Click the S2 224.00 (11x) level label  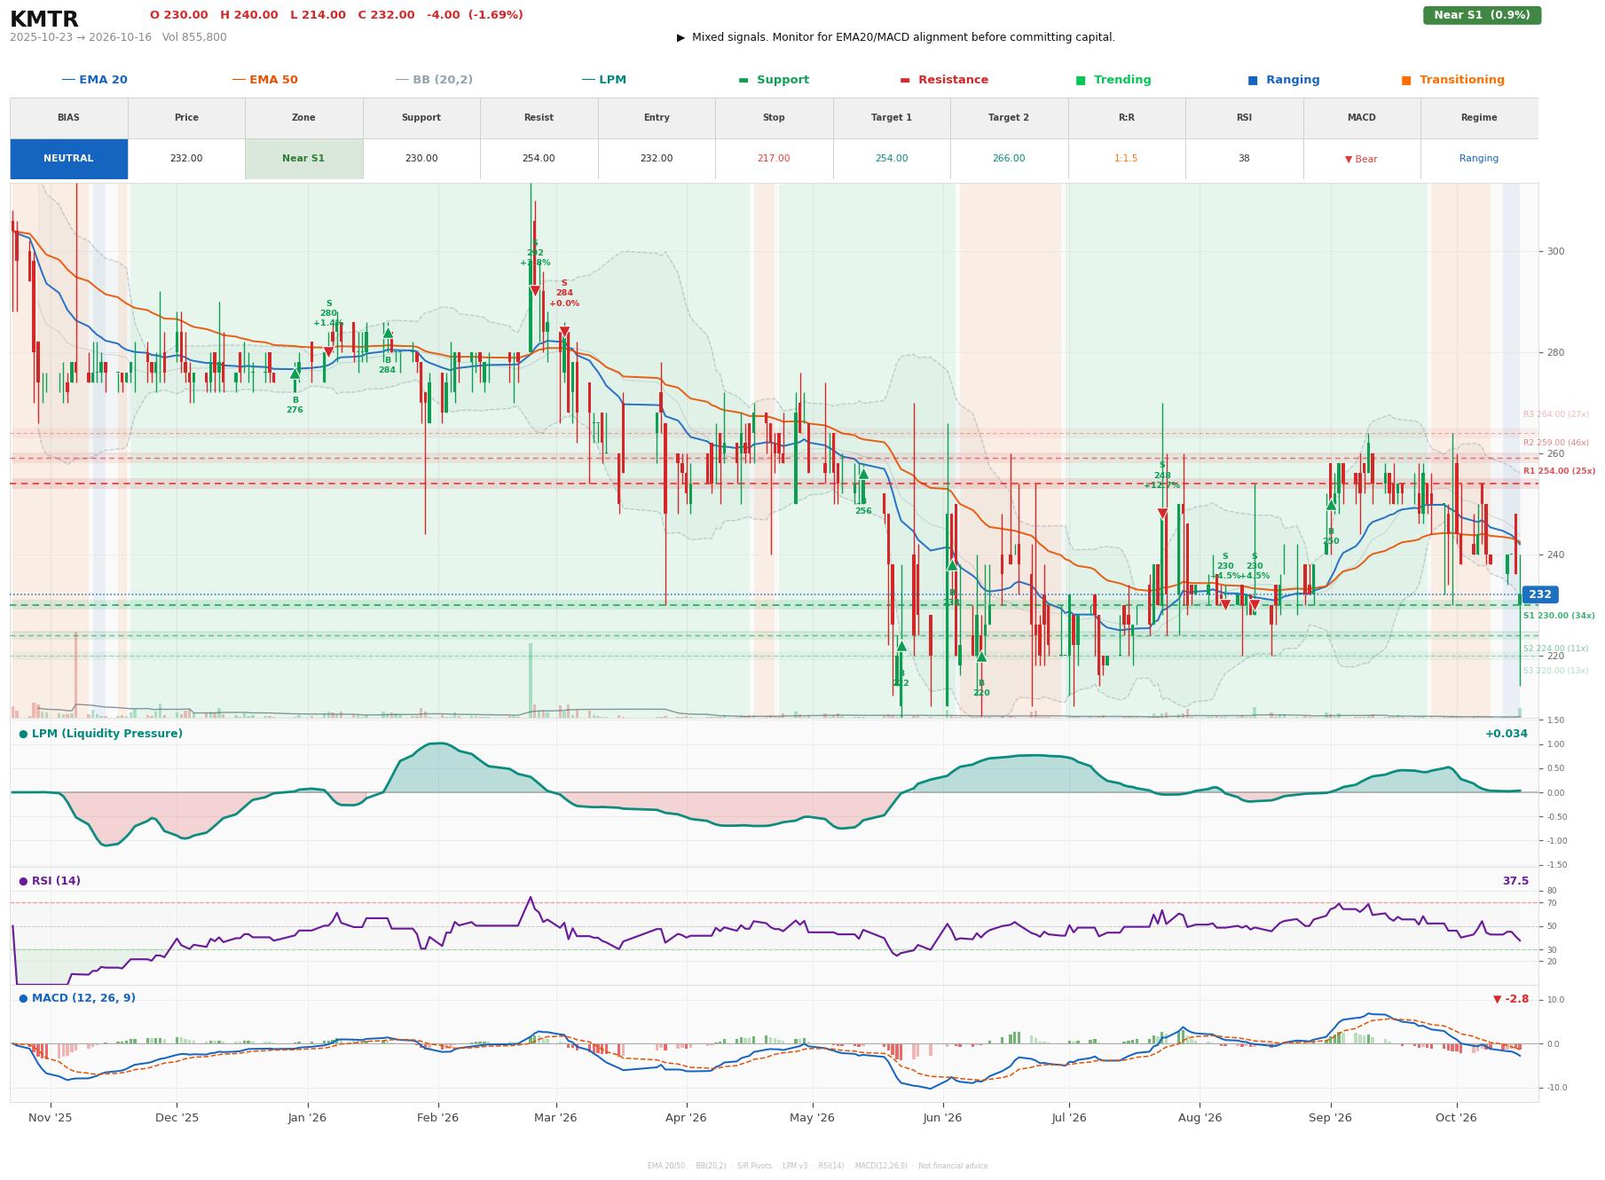pos(1556,649)
